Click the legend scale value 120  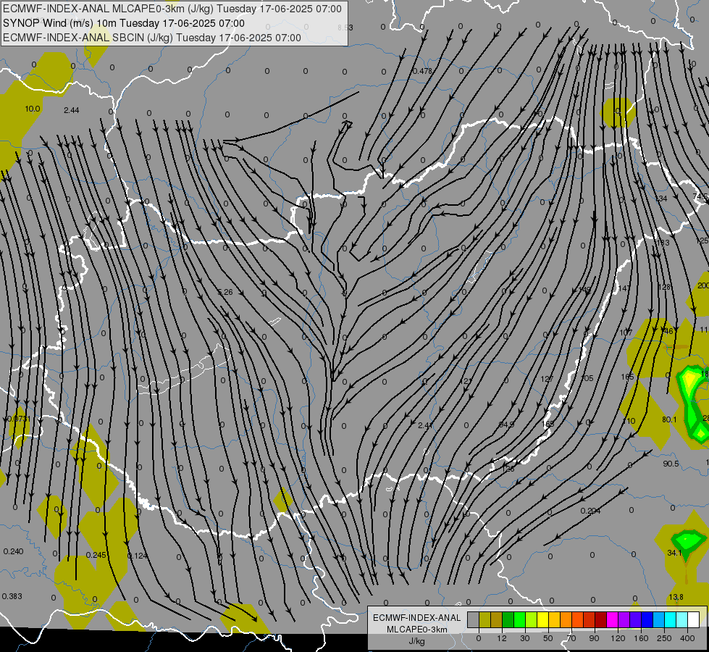point(618,638)
